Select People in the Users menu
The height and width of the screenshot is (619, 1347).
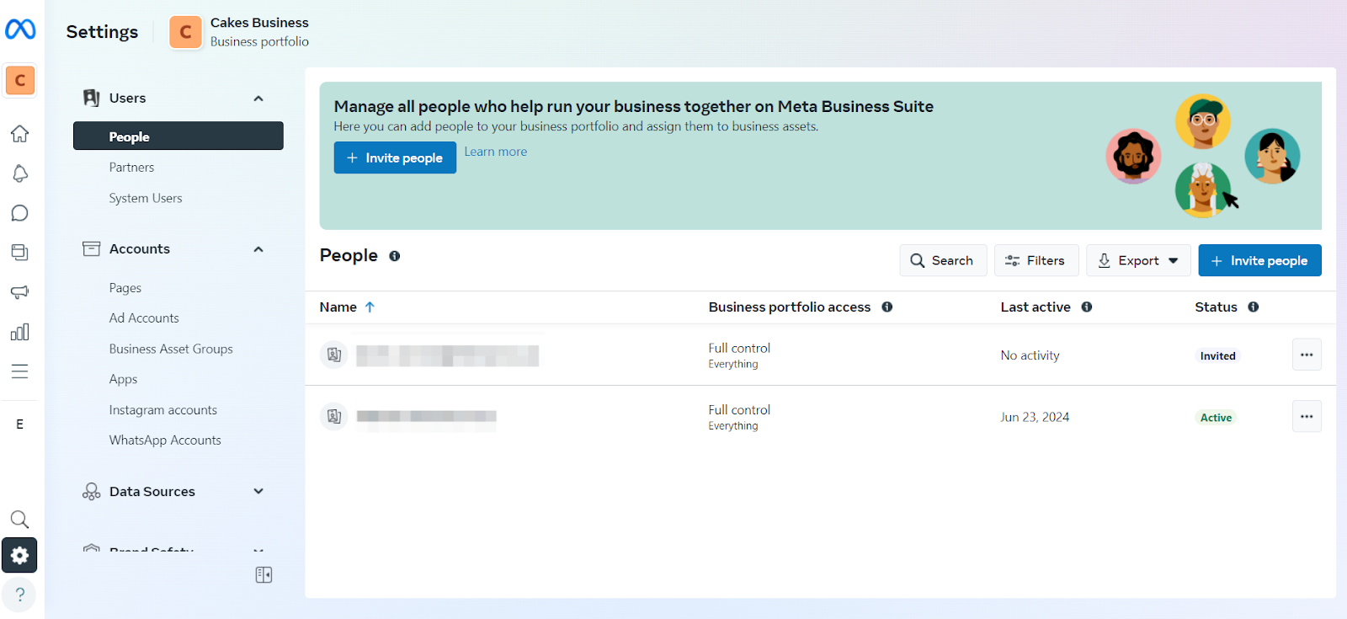tap(178, 136)
